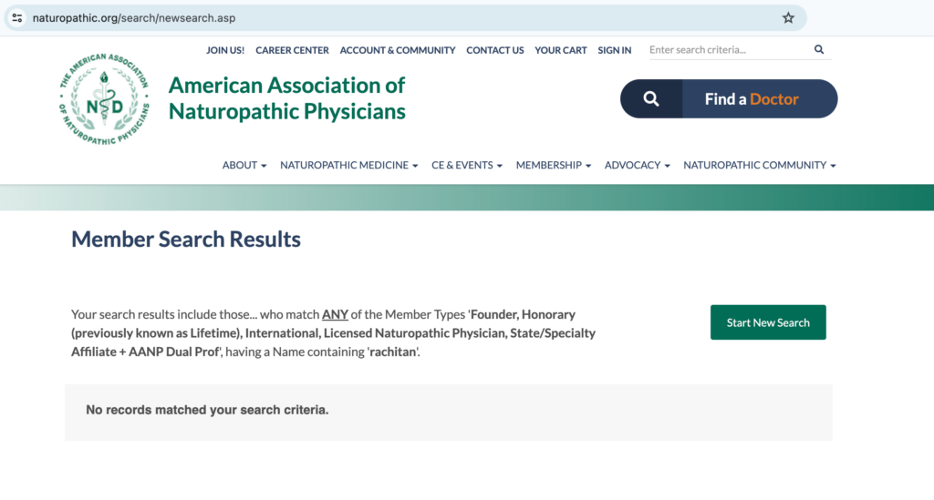
Task: Click the Start New Search button
Action: [x=768, y=322]
